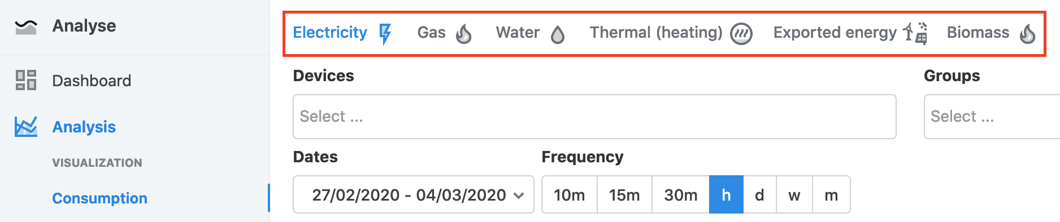Set frequency to 15m
This screenshot has height=222, width=1060.
624,195
